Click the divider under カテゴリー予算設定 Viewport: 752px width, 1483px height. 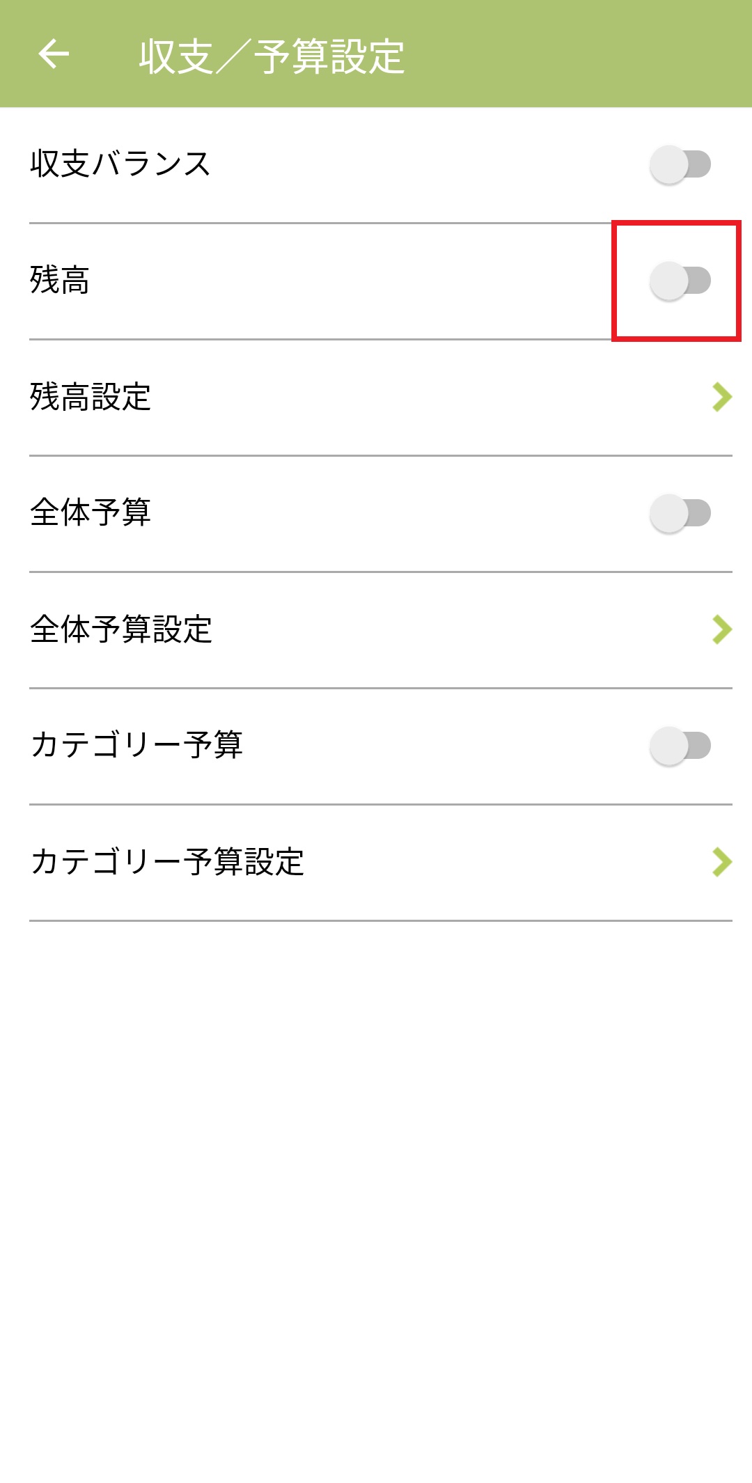point(380,920)
